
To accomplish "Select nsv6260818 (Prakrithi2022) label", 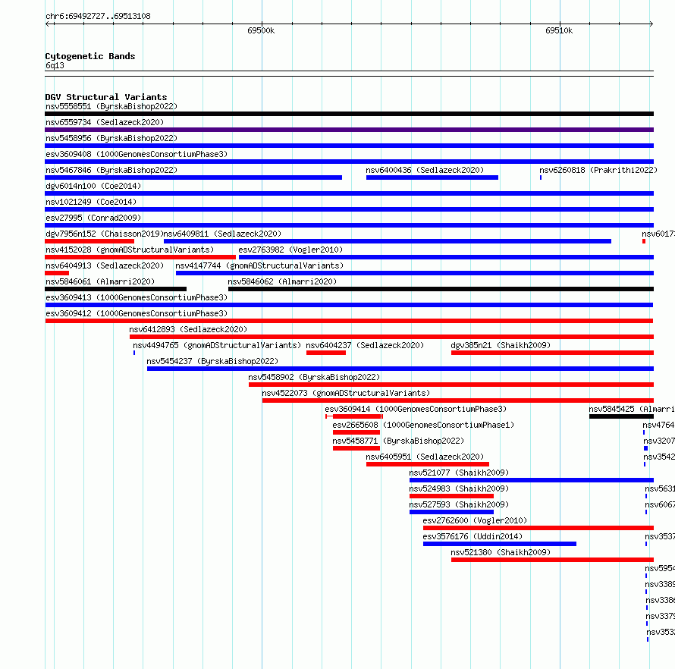I will [x=599, y=170].
